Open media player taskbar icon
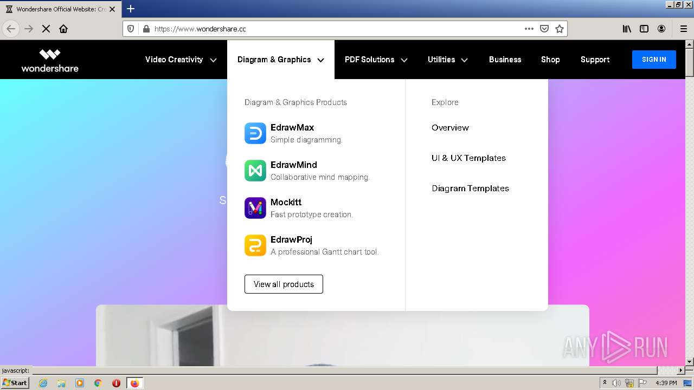Viewport: 694px width, 390px height. pos(80,383)
